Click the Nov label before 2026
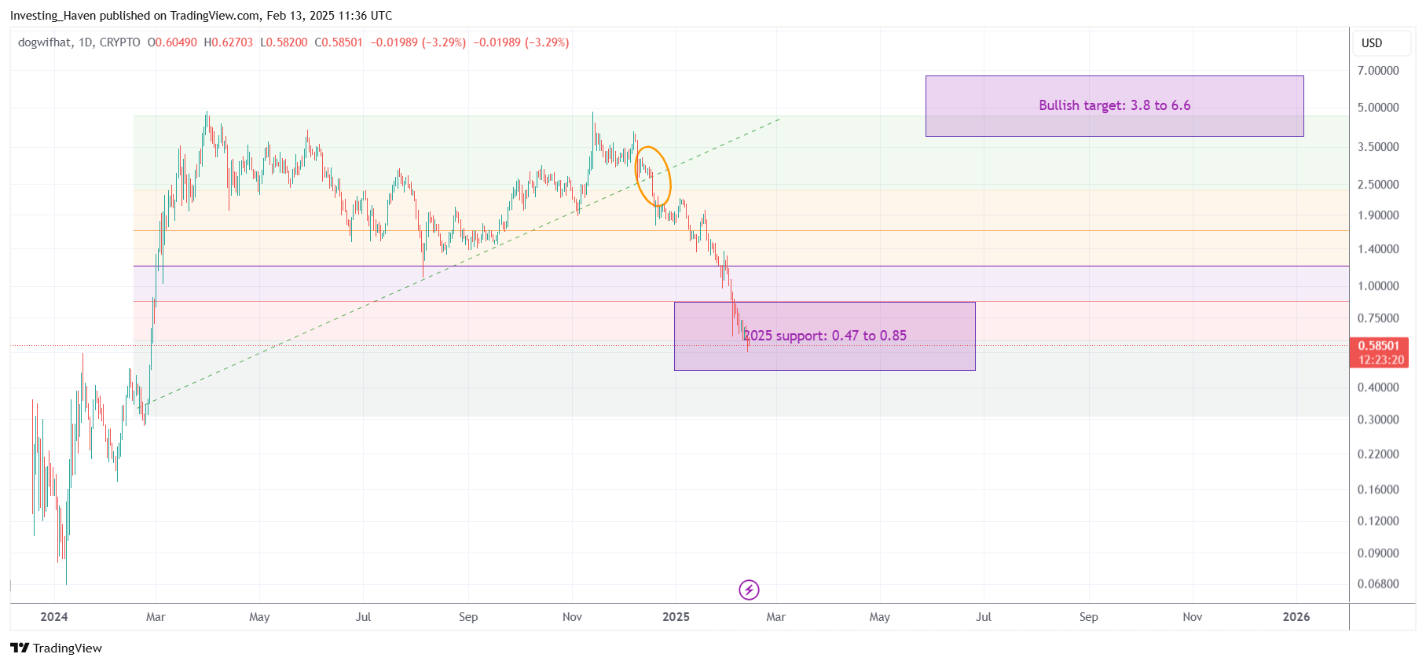The height and width of the screenshot is (665, 1426). point(1192,617)
